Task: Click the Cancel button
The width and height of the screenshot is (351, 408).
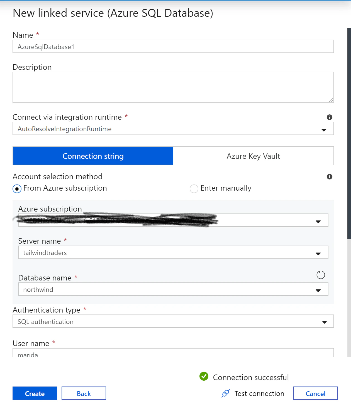Action: click(x=316, y=393)
